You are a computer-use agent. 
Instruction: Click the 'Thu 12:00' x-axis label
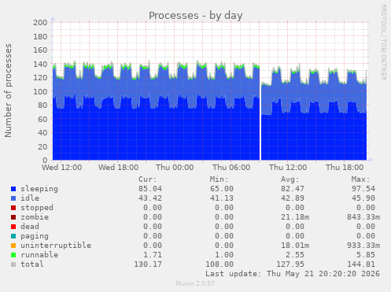click(x=288, y=168)
